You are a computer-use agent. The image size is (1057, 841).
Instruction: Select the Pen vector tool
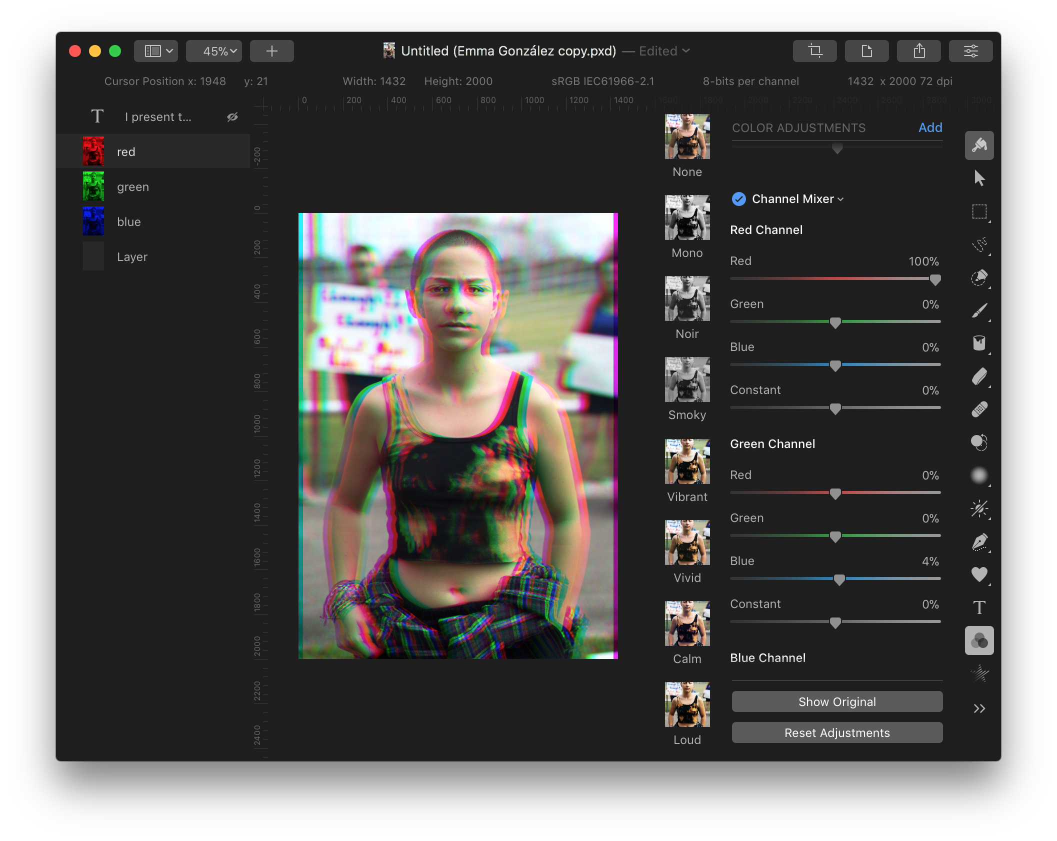(979, 541)
